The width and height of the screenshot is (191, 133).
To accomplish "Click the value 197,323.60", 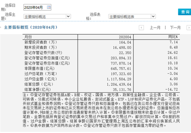I will (x=121, y=74).
